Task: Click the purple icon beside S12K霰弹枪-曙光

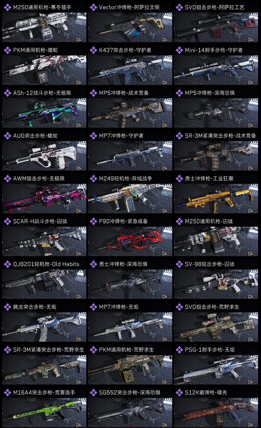Action: pos(179,392)
